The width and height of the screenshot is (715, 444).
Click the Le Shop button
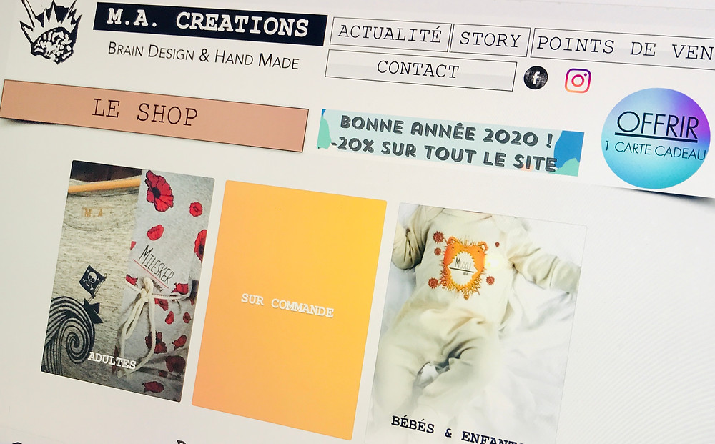coord(153,115)
